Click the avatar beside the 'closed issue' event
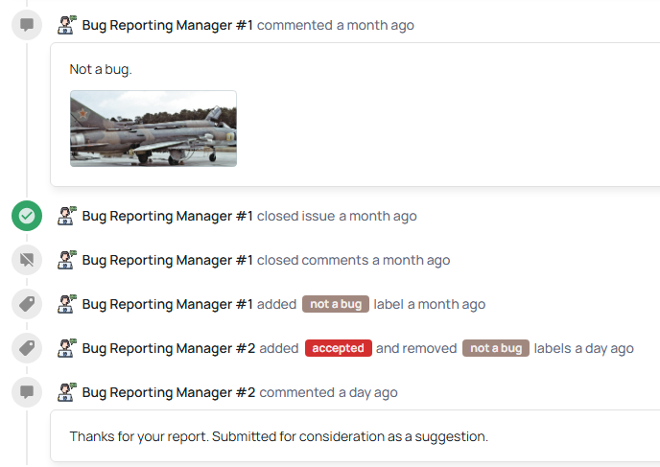 (67, 216)
